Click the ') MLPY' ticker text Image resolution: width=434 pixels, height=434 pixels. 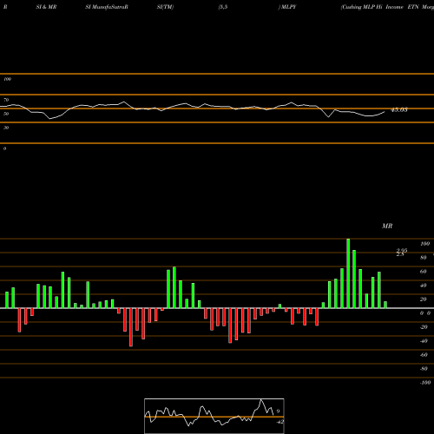(x=287, y=7)
